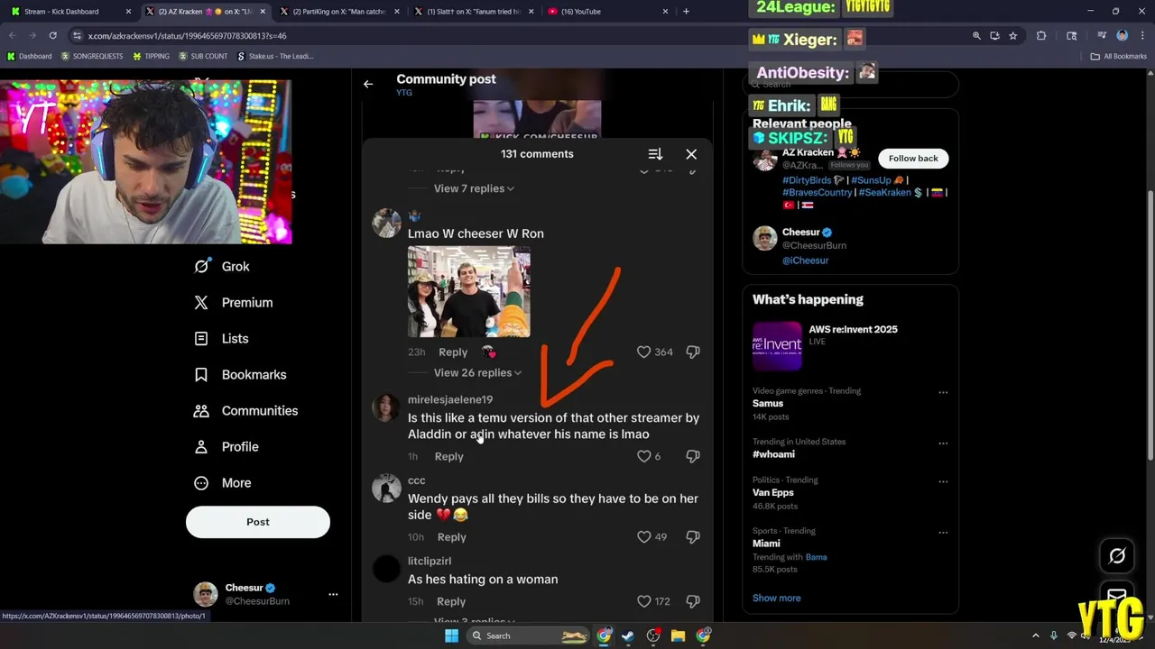
Task: Reply to litclipzirl's comment
Action: [x=451, y=601]
